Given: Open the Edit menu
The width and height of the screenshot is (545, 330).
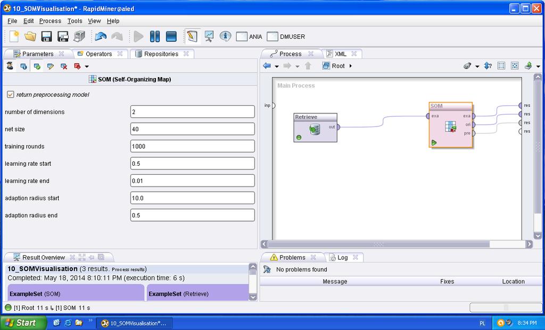Looking at the screenshot, I should coord(29,21).
